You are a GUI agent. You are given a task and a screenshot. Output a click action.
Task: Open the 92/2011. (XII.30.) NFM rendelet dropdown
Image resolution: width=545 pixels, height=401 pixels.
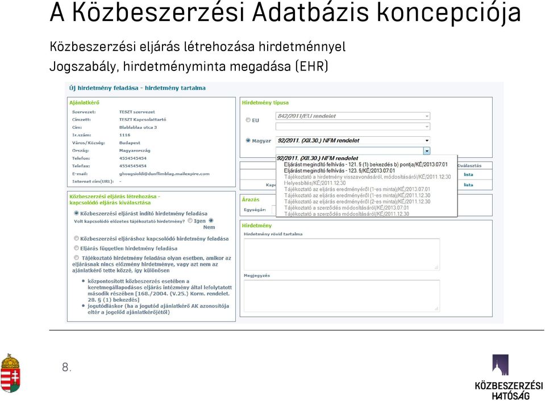pyautogui.click(x=353, y=140)
